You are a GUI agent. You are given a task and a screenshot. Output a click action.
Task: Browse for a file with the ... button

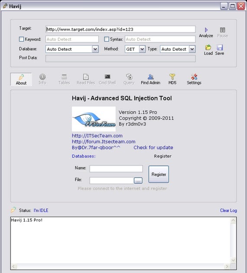click(x=138, y=181)
